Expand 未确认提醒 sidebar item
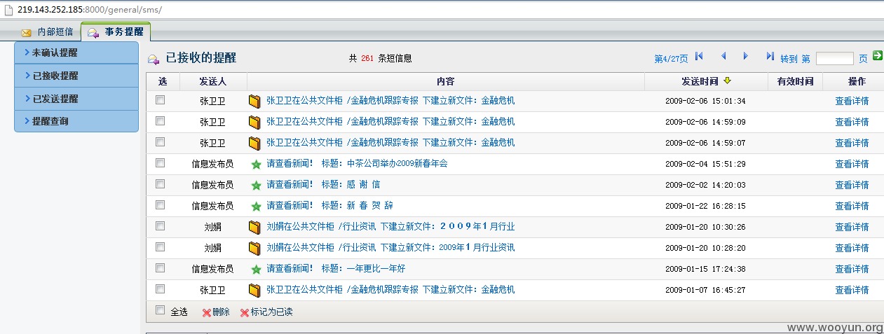The width and height of the screenshot is (884, 334). click(x=76, y=53)
